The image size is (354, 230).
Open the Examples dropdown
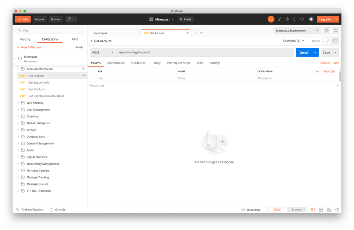click(294, 41)
